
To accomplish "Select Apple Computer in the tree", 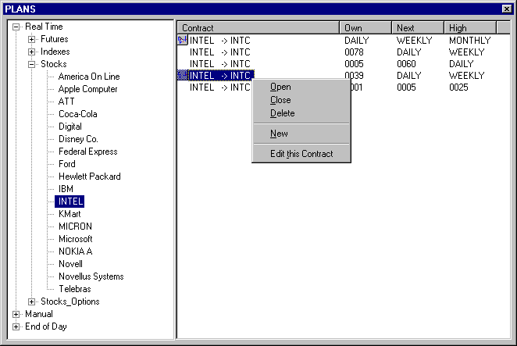I will [87, 89].
